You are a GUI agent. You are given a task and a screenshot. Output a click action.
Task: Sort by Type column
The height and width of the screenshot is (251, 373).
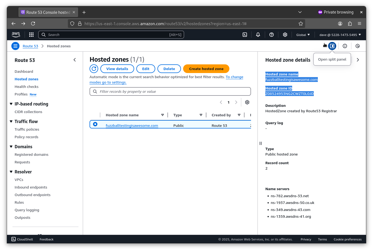[x=201, y=115]
